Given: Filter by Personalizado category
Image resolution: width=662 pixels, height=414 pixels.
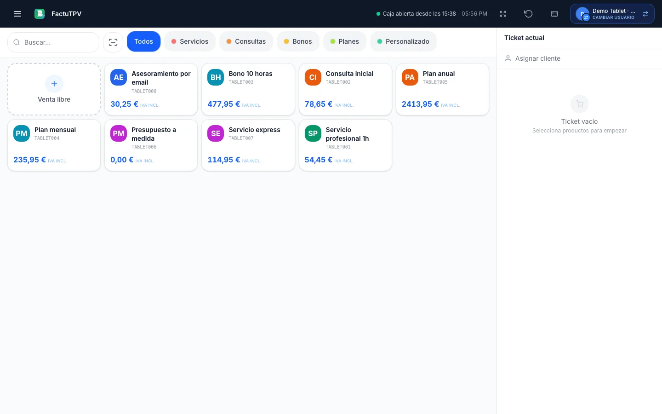Looking at the screenshot, I should pos(403,41).
